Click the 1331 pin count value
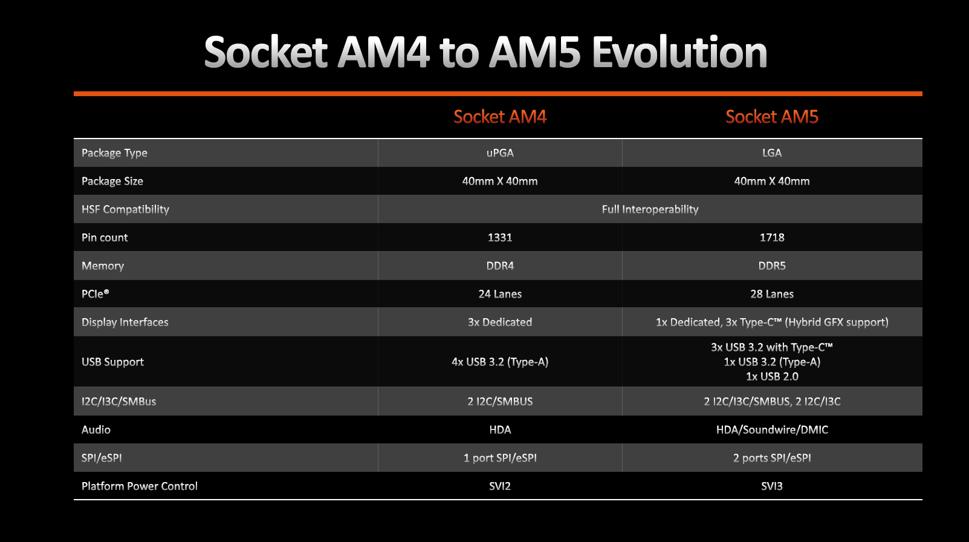Screen dimensions: 969x542 [500, 238]
